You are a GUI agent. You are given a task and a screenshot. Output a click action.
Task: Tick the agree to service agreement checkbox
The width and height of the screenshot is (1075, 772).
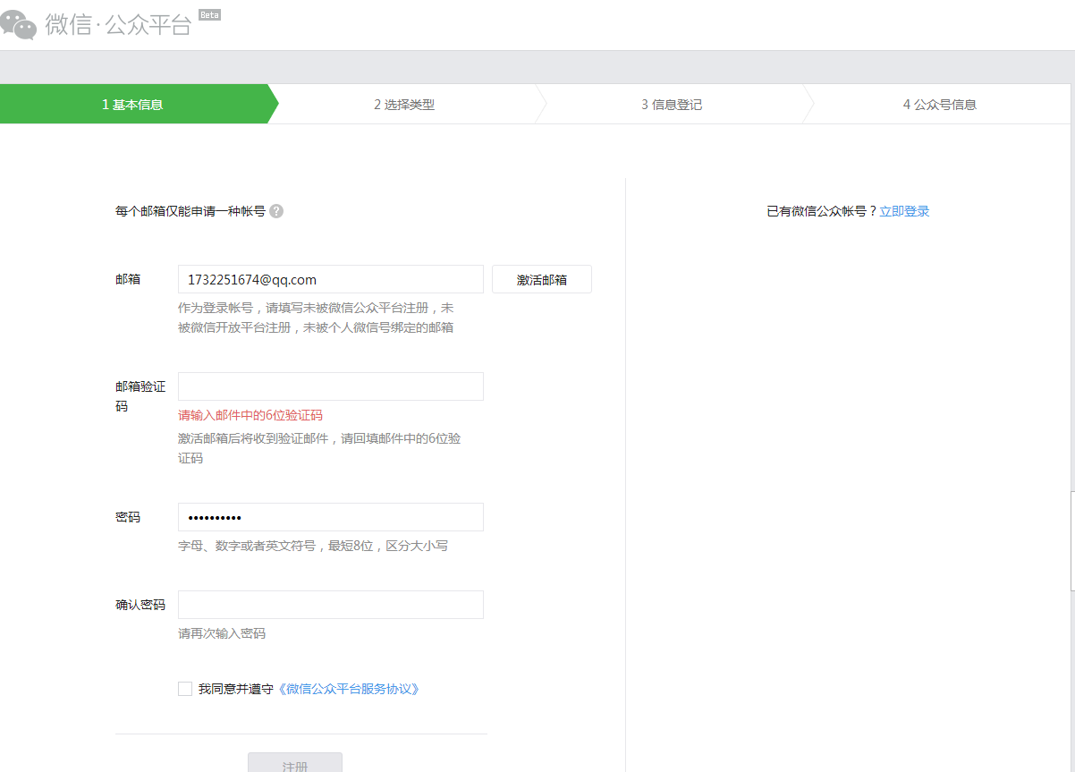pyautogui.click(x=185, y=689)
